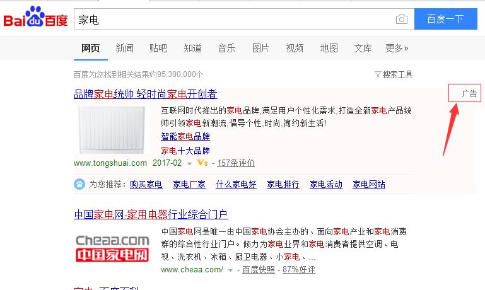Open 中国家电网-家用电器行业综合门户 result
The width and height of the screenshot is (485, 290).
pos(151,214)
